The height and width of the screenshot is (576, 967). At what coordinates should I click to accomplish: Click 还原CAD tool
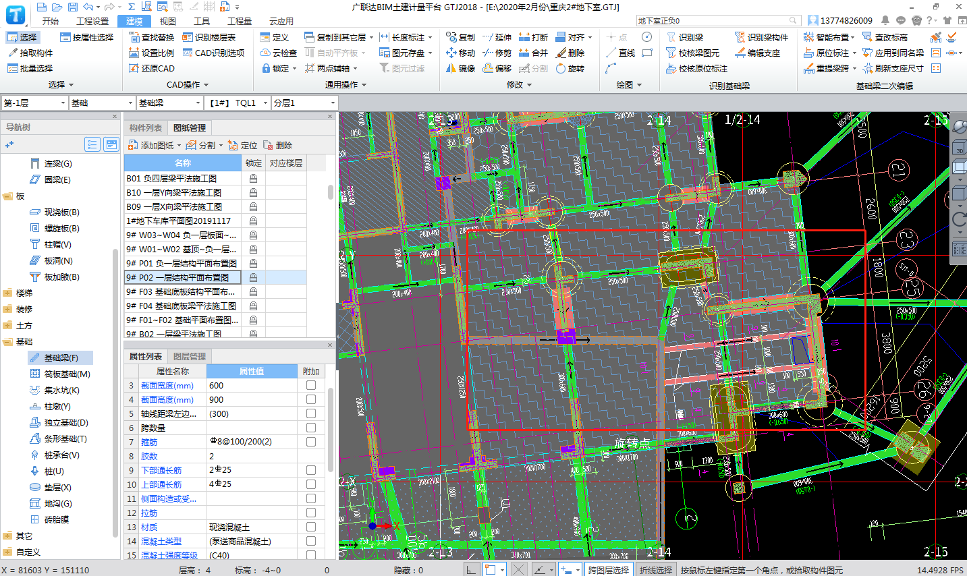(151, 68)
